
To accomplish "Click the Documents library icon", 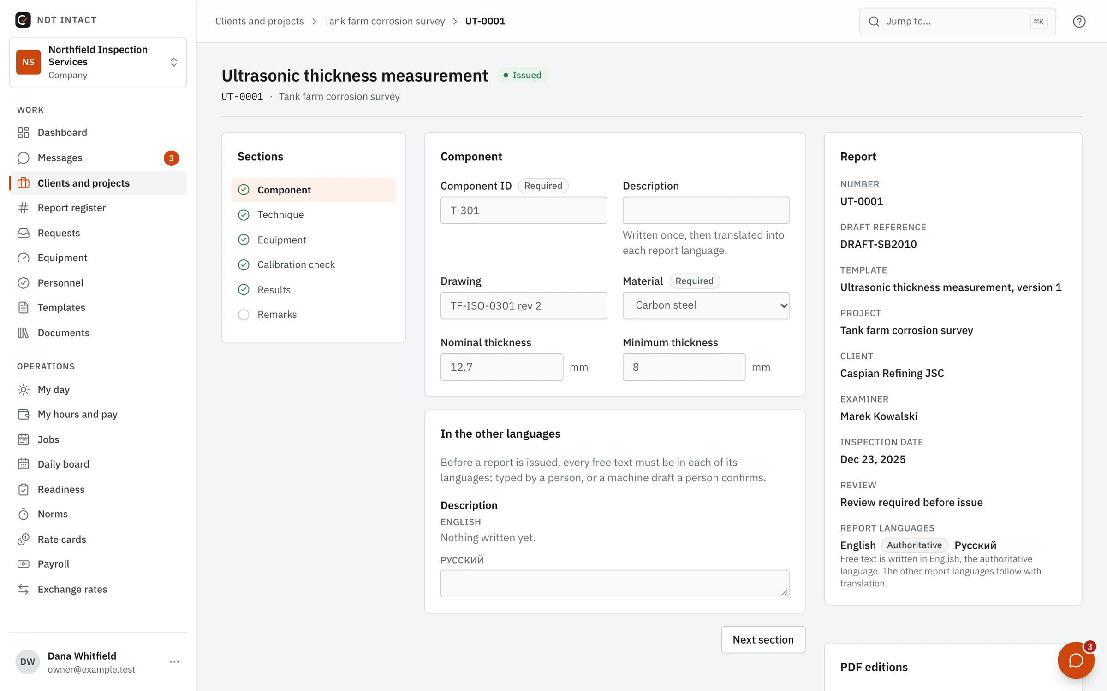I will point(24,333).
